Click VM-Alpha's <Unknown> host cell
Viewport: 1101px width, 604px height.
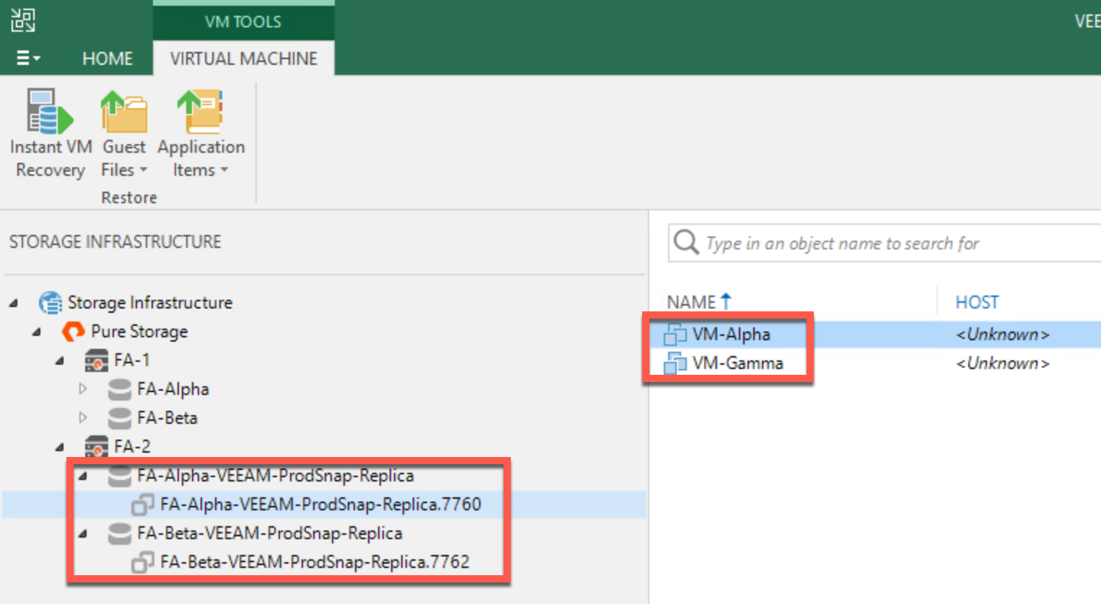(x=1002, y=334)
